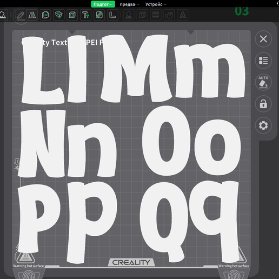Click the greyed-out numbered cube icon
279x279 pixels.
pos(142,15)
